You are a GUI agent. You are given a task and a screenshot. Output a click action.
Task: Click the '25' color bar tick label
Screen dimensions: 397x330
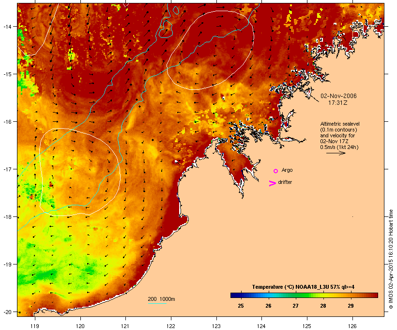coord(241,306)
